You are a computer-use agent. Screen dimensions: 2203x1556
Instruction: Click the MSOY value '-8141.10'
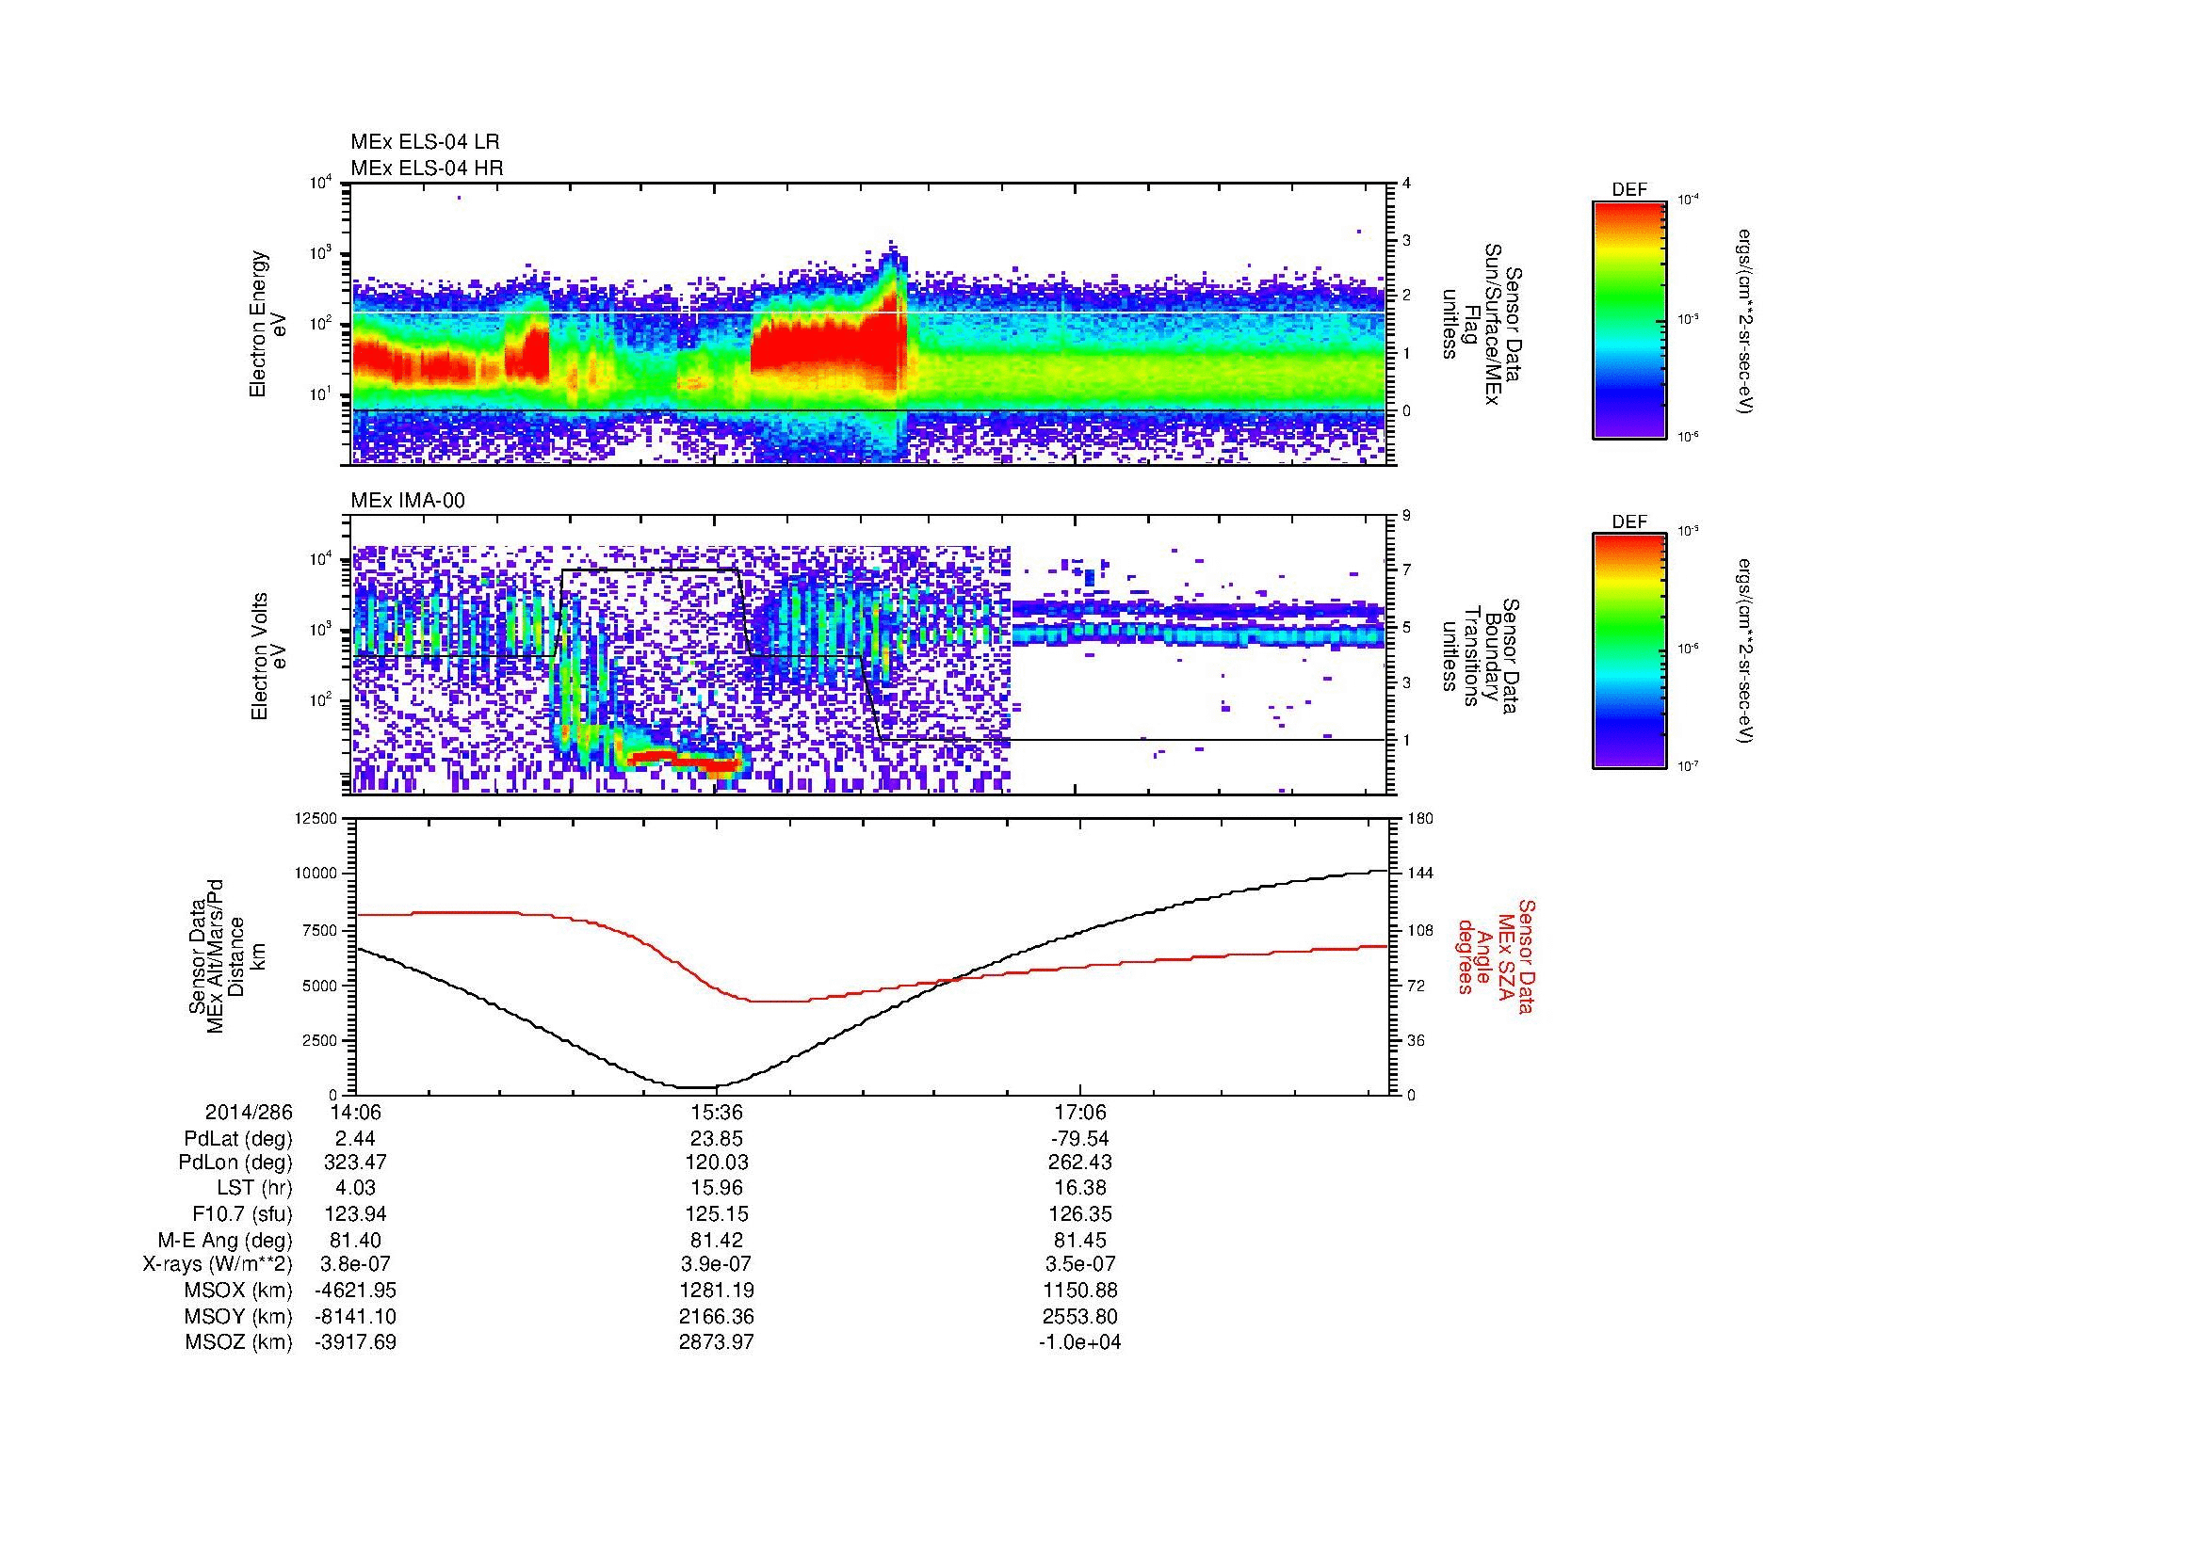click(x=355, y=1317)
